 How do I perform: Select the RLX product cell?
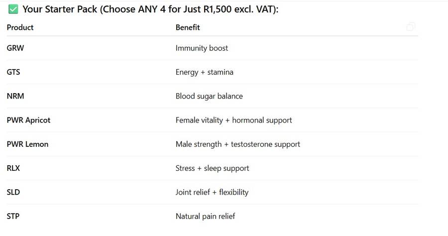pos(13,168)
